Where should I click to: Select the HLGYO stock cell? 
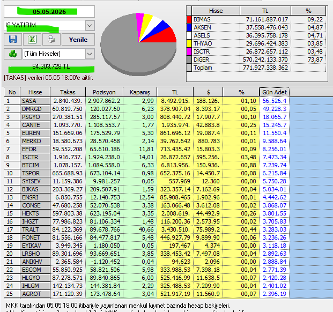point(35,278)
